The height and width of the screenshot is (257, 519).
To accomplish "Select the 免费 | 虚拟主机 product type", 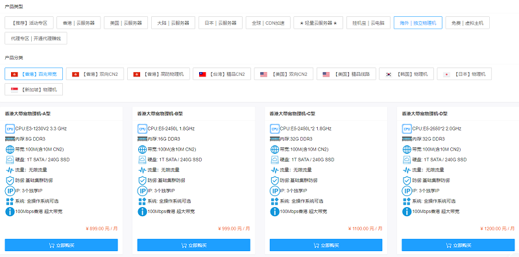I will pyautogui.click(x=467, y=23).
